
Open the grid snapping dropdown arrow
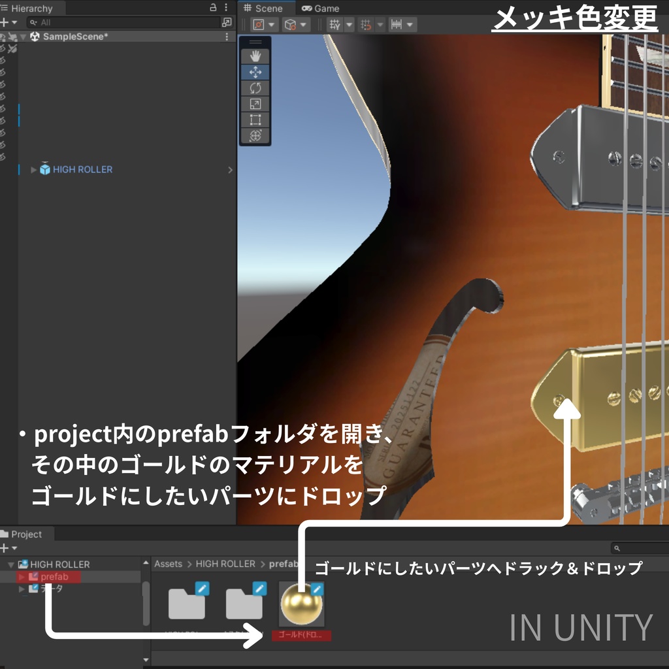[380, 25]
